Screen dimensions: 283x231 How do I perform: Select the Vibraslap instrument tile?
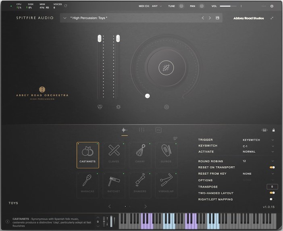(166, 185)
